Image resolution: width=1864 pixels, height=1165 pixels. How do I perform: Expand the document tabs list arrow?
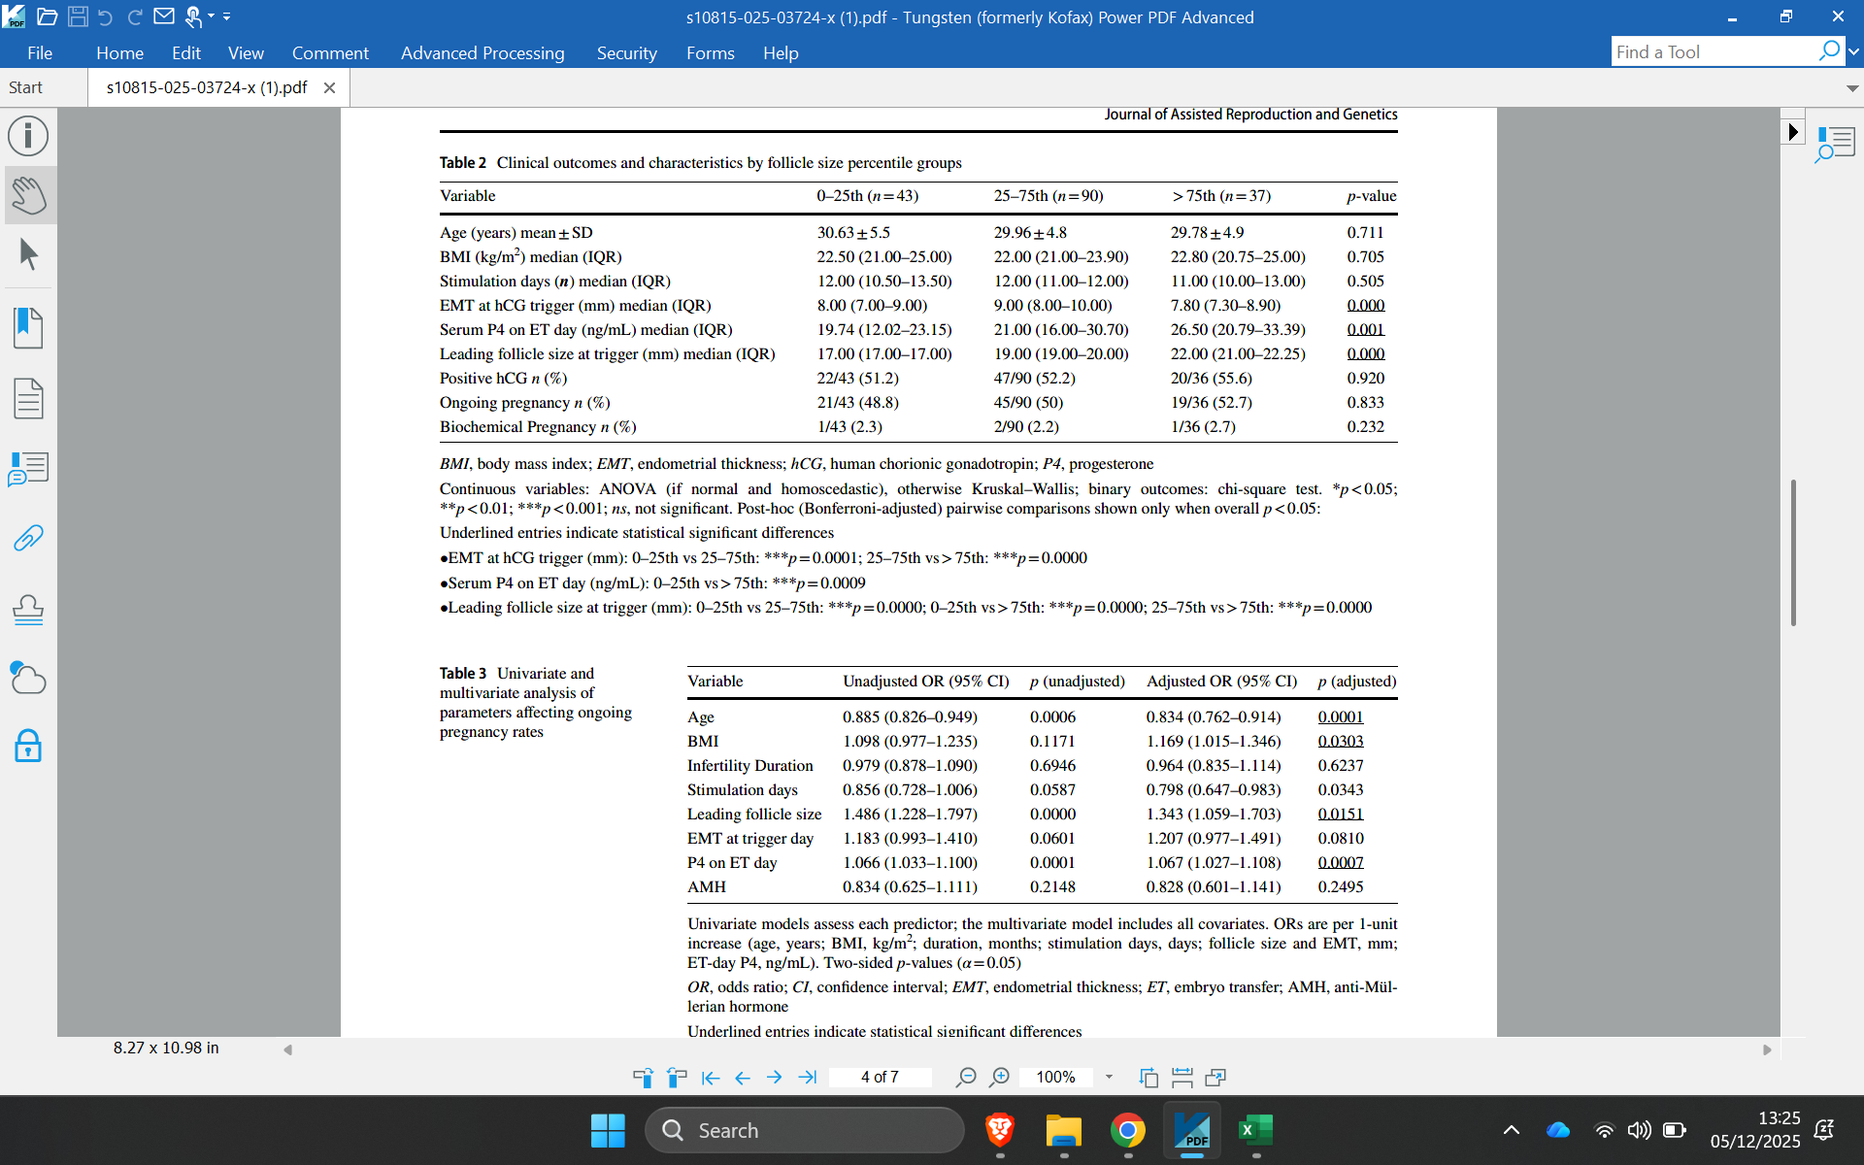[1851, 88]
